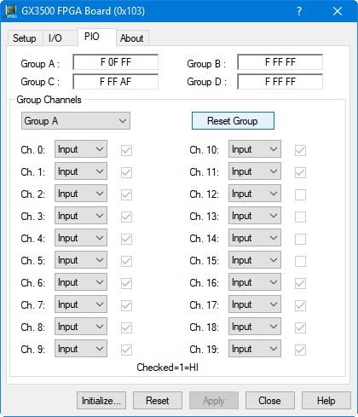Click the Help button
358x417 pixels.
(326, 401)
